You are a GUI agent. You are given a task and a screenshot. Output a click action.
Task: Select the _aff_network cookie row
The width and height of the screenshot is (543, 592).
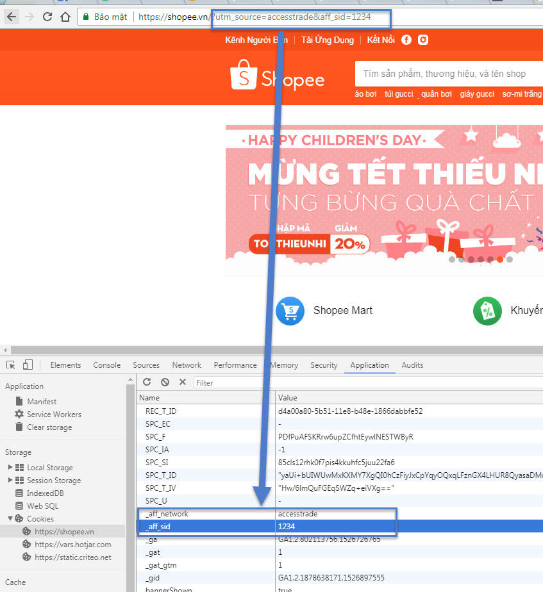pos(340,513)
